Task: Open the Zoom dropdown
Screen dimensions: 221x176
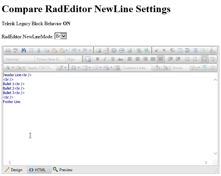Action: point(180,68)
